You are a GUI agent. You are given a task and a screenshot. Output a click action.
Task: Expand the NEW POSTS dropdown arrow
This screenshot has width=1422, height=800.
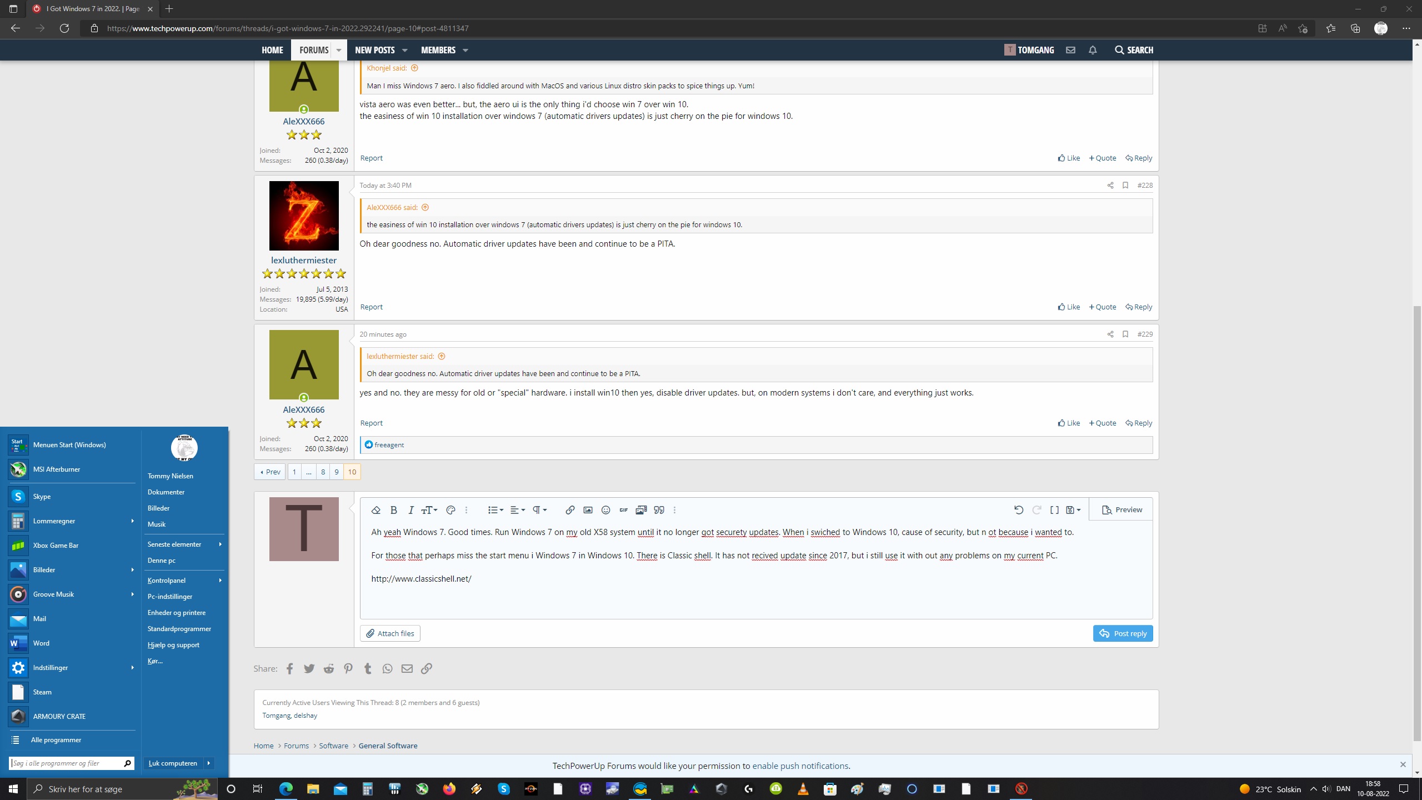(405, 50)
